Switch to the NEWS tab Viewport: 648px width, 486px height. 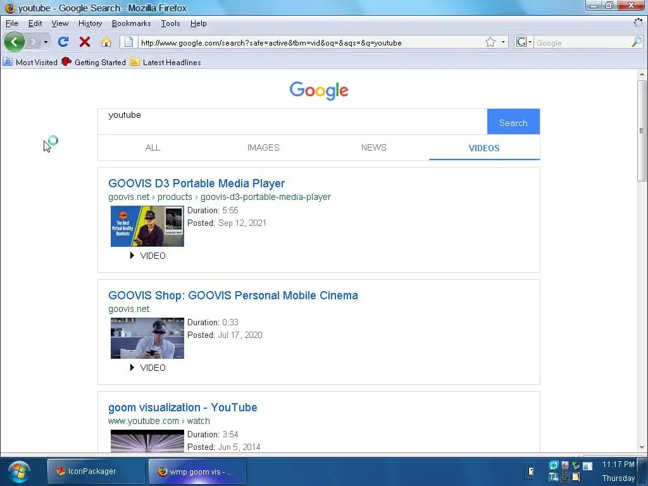[x=373, y=147]
